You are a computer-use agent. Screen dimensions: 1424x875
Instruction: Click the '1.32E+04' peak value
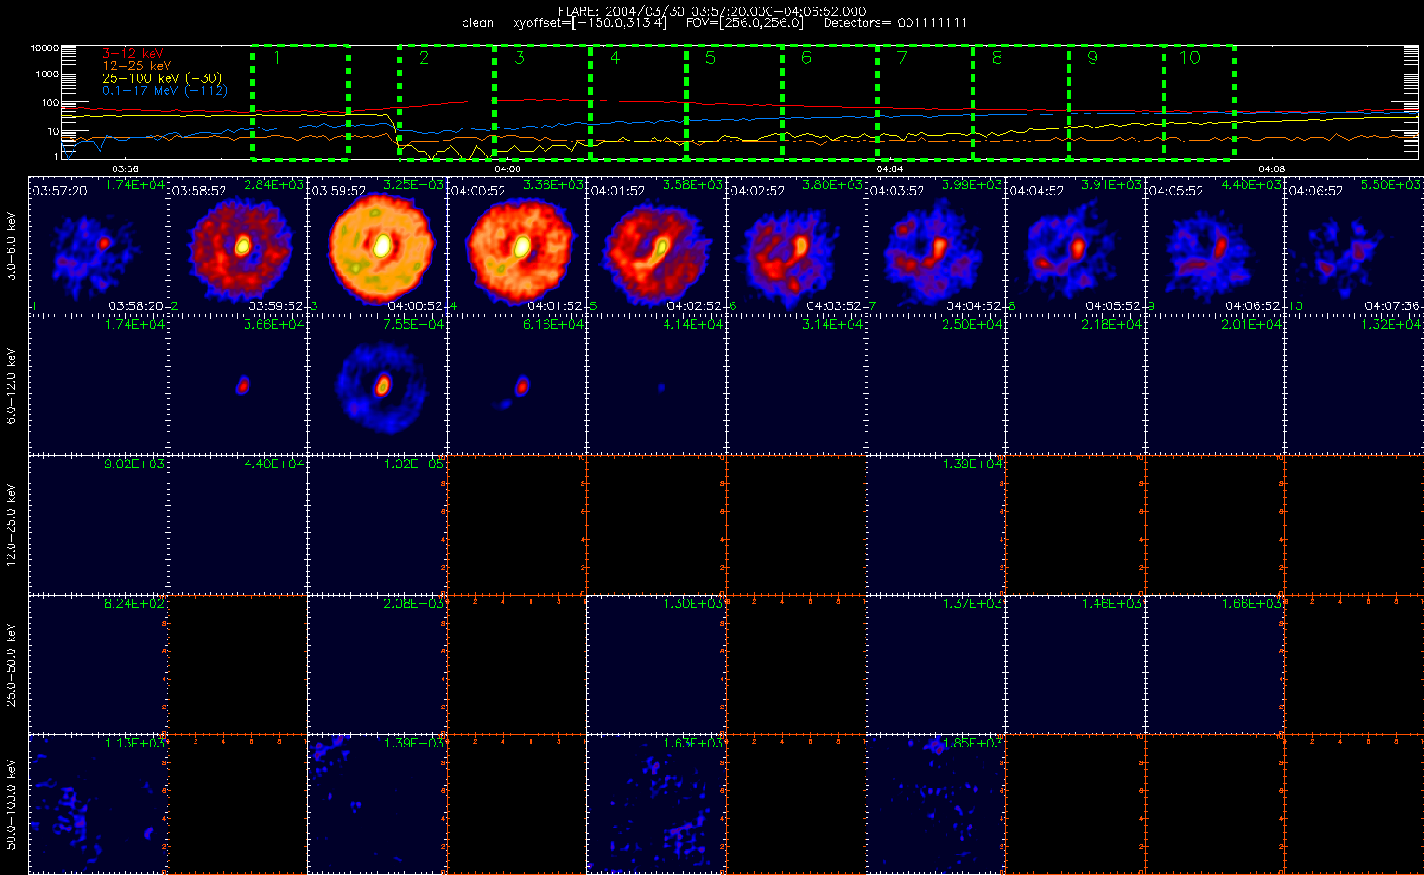coord(1391,325)
